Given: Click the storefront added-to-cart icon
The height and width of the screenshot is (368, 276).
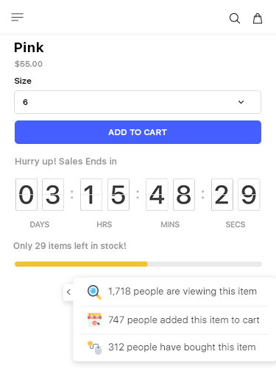Looking at the screenshot, I should (94, 320).
